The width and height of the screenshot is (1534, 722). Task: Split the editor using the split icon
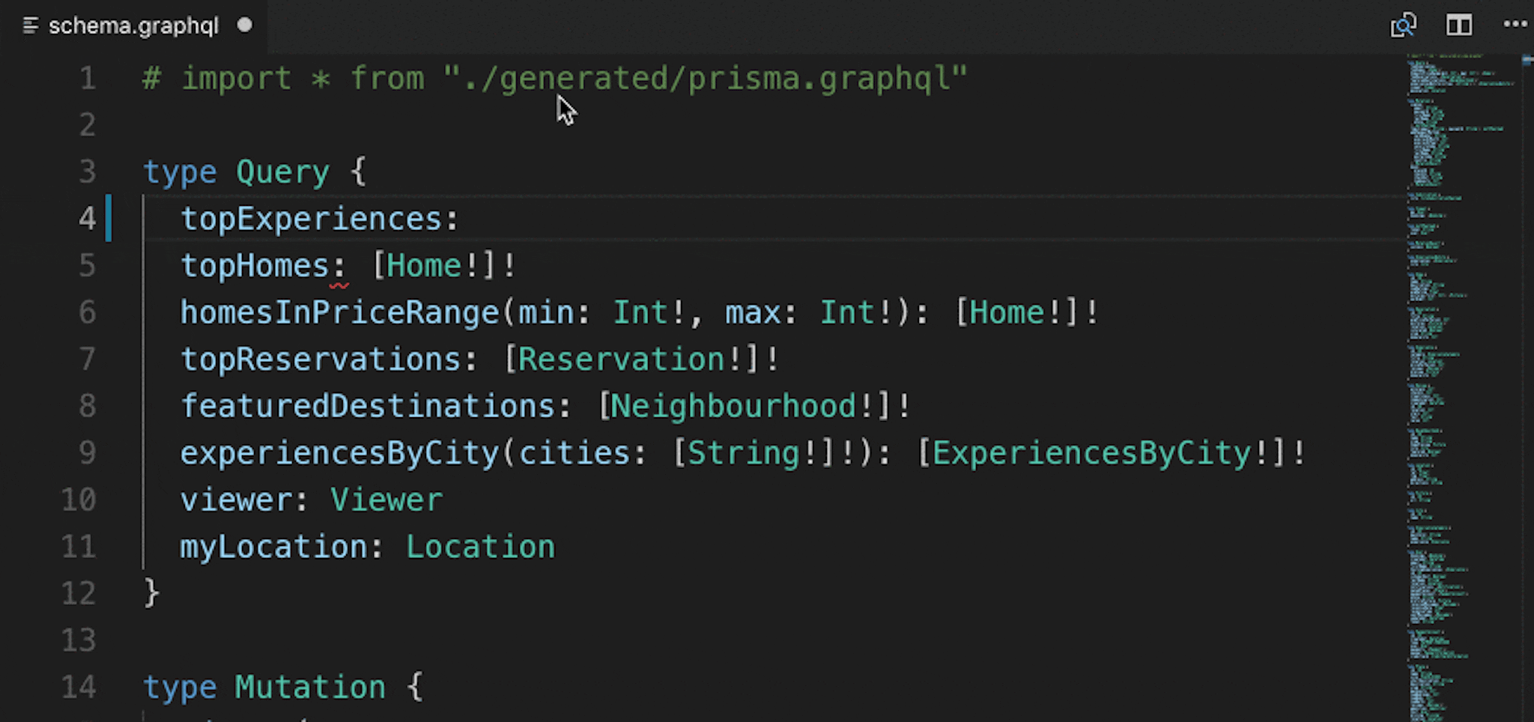coord(1458,25)
